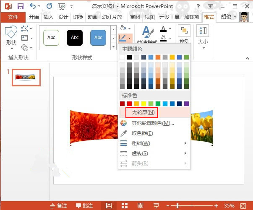Image resolution: width=253 pixels, height=210 pixels.
Task: Pick the yellow standard color swatch
Action: (143, 104)
